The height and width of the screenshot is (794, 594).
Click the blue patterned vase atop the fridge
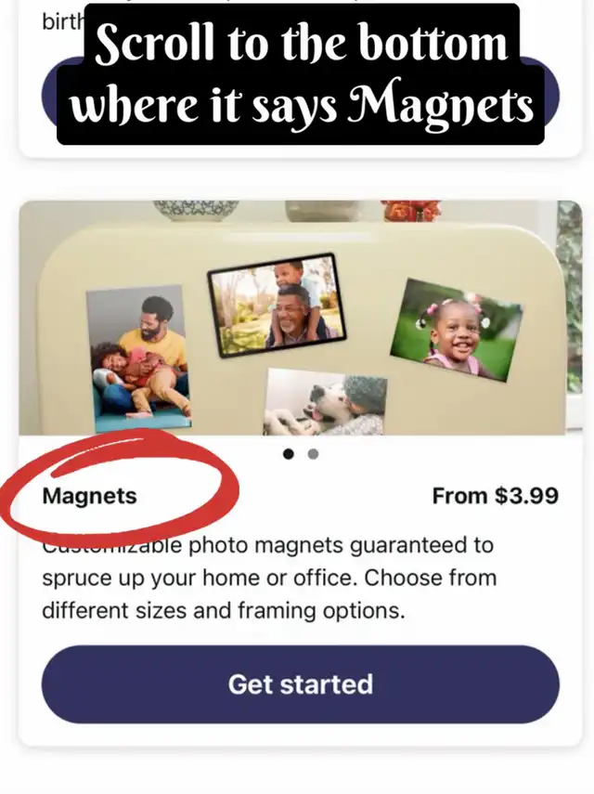(196, 210)
